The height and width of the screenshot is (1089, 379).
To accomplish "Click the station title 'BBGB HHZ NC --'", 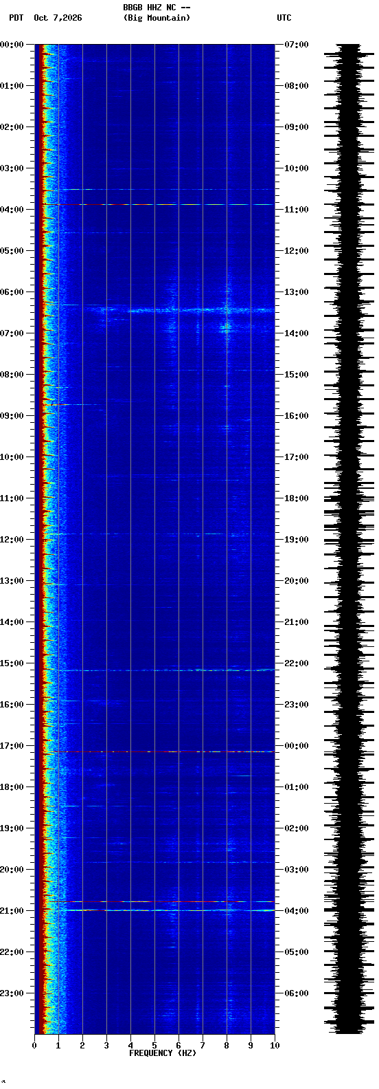I will click(x=157, y=8).
